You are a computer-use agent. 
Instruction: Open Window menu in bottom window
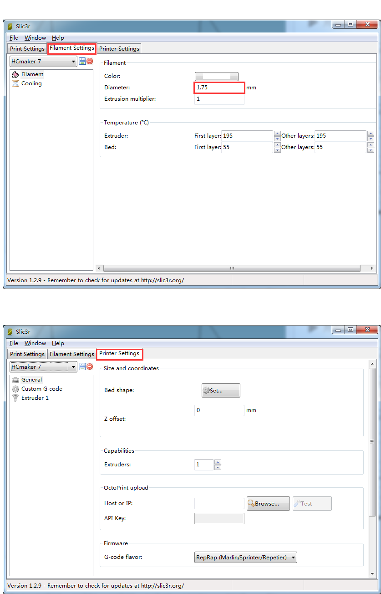(35, 343)
